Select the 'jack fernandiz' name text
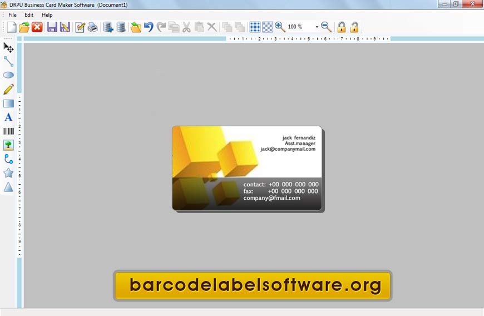 pos(299,137)
